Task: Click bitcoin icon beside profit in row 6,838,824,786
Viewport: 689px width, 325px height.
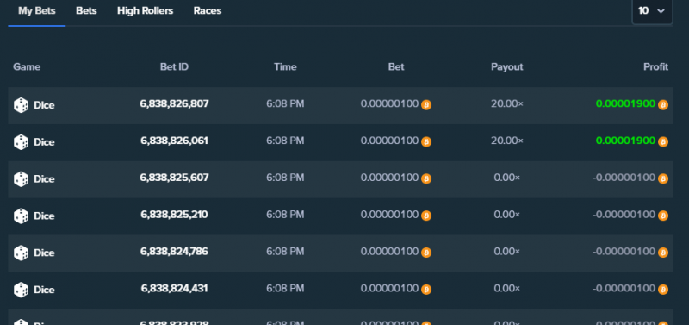Action: tap(663, 253)
